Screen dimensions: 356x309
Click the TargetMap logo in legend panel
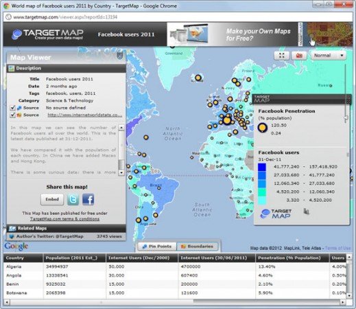click(x=276, y=214)
